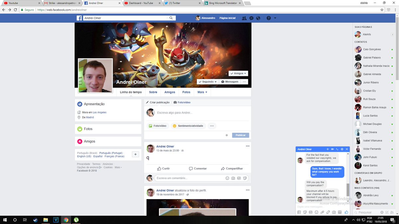Go to Página inicial link
Viewport: 399px width, 224px height.
point(227,18)
